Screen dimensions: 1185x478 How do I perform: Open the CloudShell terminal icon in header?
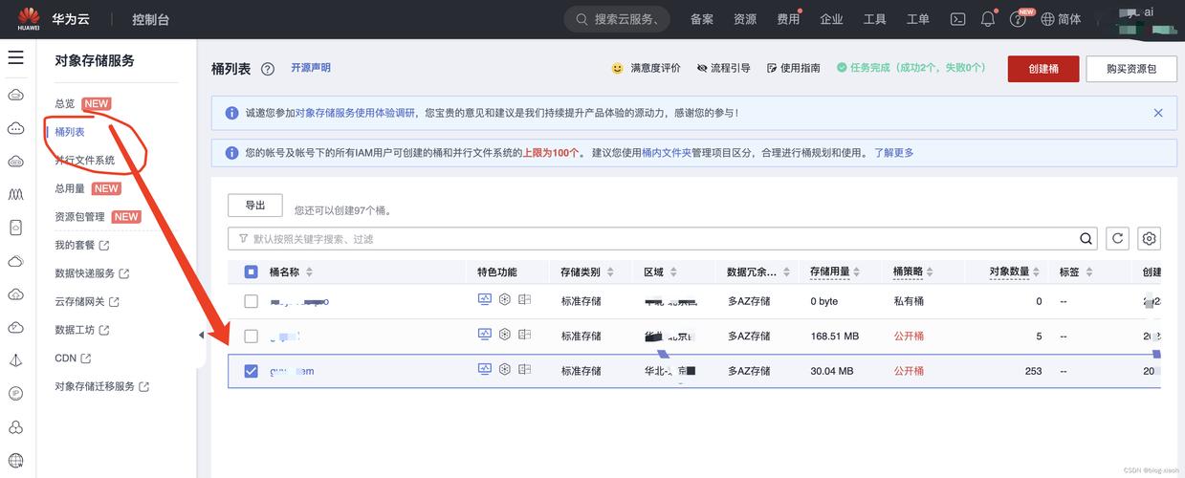coord(957,19)
